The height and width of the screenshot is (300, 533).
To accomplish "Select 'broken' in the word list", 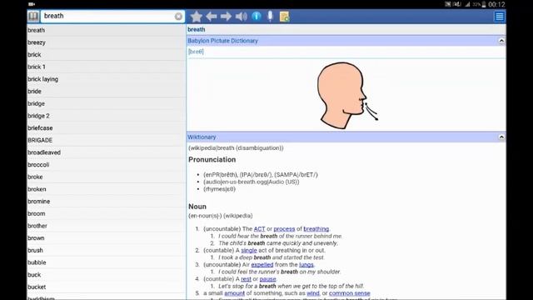I will point(106,189).
